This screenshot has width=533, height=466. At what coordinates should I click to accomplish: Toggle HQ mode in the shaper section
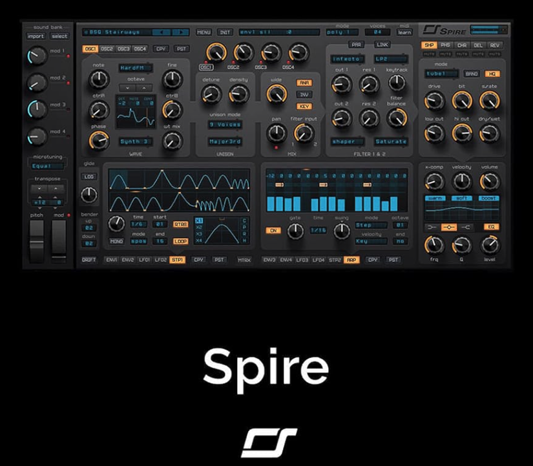(494, 74)
